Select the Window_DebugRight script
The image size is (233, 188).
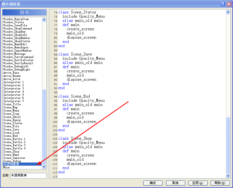click(x=22, y=69)
